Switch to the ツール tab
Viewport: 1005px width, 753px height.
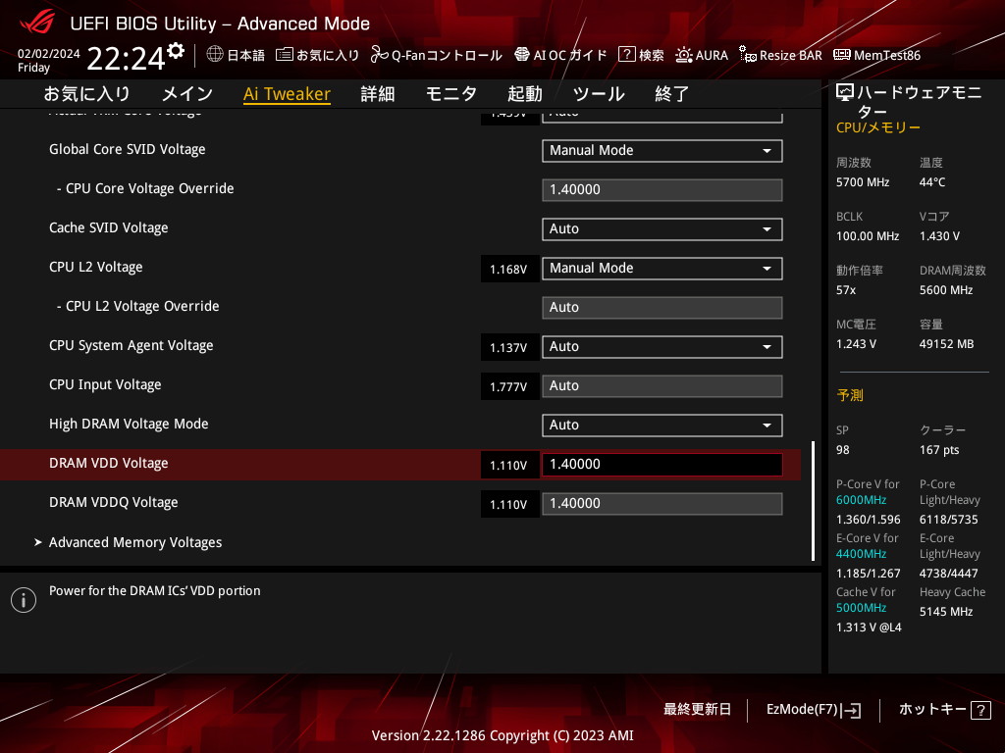(x=599, y=94)
